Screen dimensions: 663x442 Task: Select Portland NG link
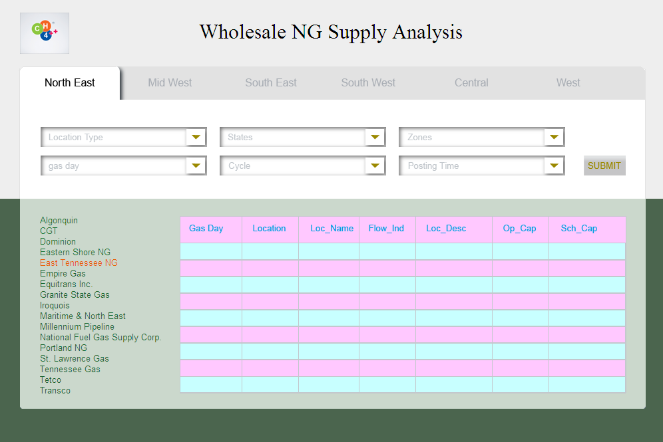pos(63,348)
